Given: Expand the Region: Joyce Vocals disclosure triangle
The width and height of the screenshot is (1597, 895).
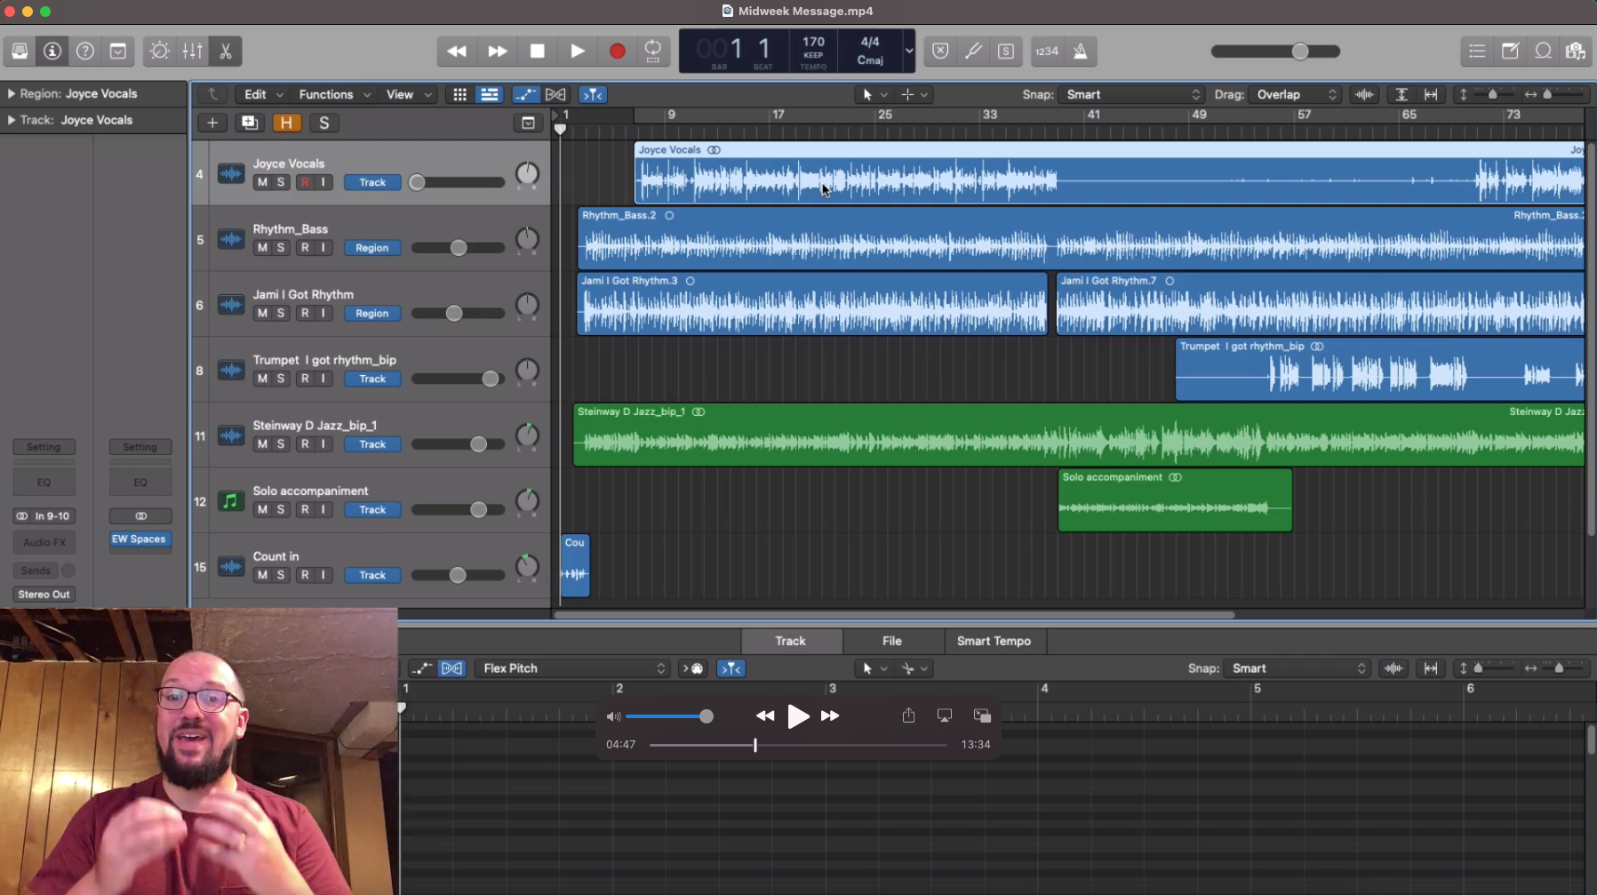Looking at the screenshot, I should click(12, 93).
